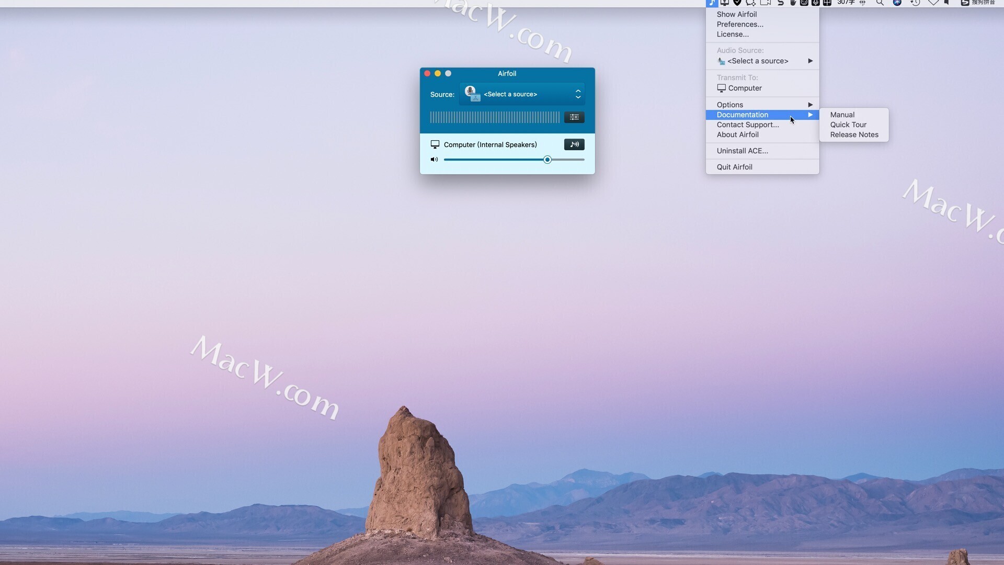This screenshot has height=565, width=1004.
Task: Minimize the Airfoil window
Action: click(x=438, y=73)
